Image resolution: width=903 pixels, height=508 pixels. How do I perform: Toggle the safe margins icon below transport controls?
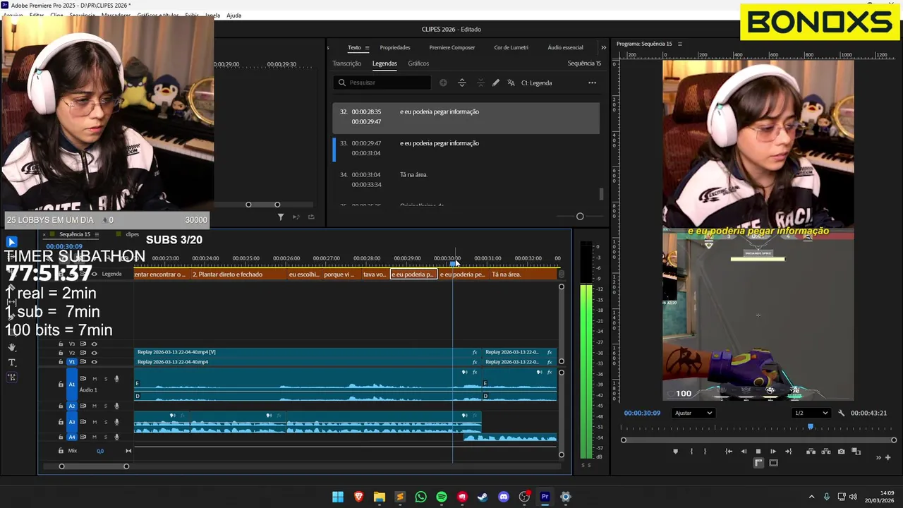point(773,463)
